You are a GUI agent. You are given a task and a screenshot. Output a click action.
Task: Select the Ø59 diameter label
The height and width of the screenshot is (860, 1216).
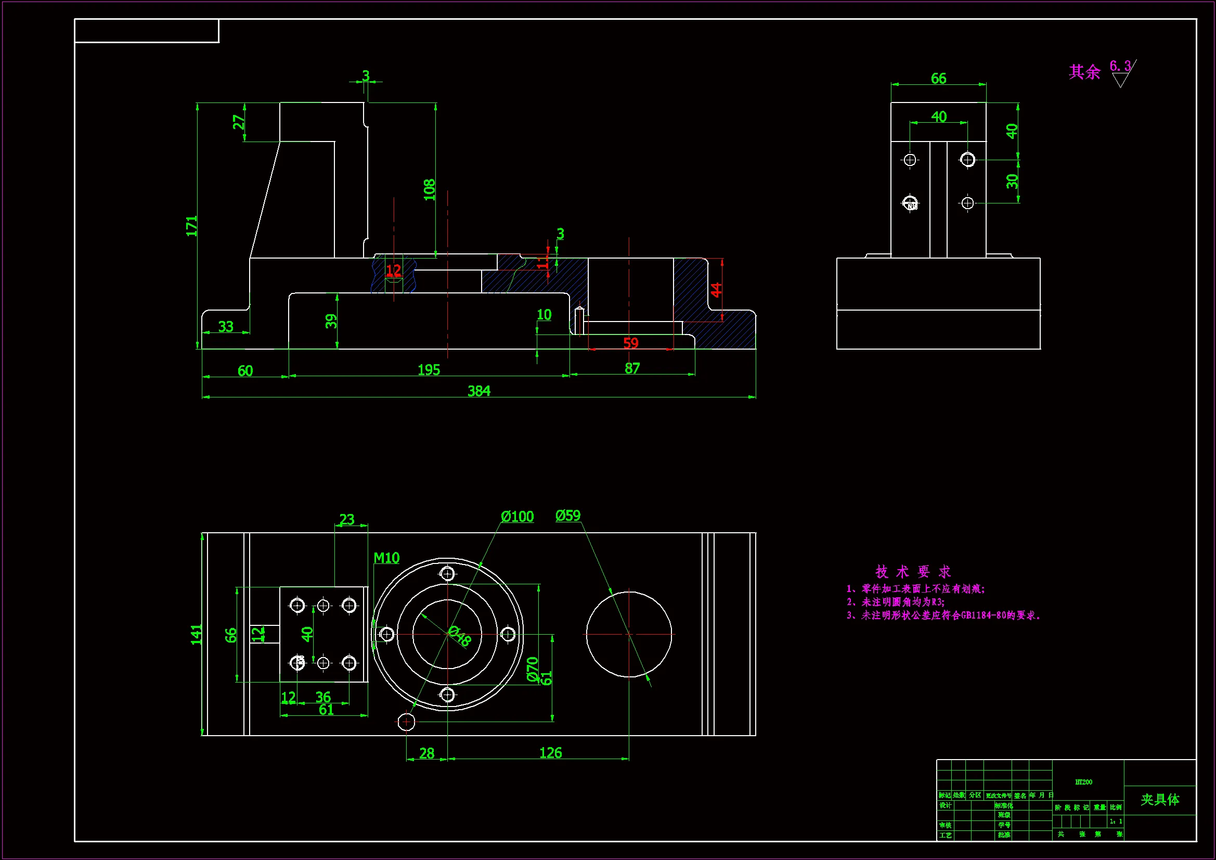tap(568, 516)
